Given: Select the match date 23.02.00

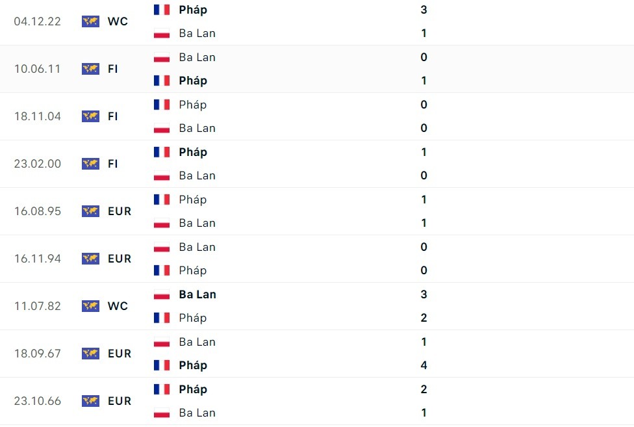Looking at the screenshot, I should point(38,164).
